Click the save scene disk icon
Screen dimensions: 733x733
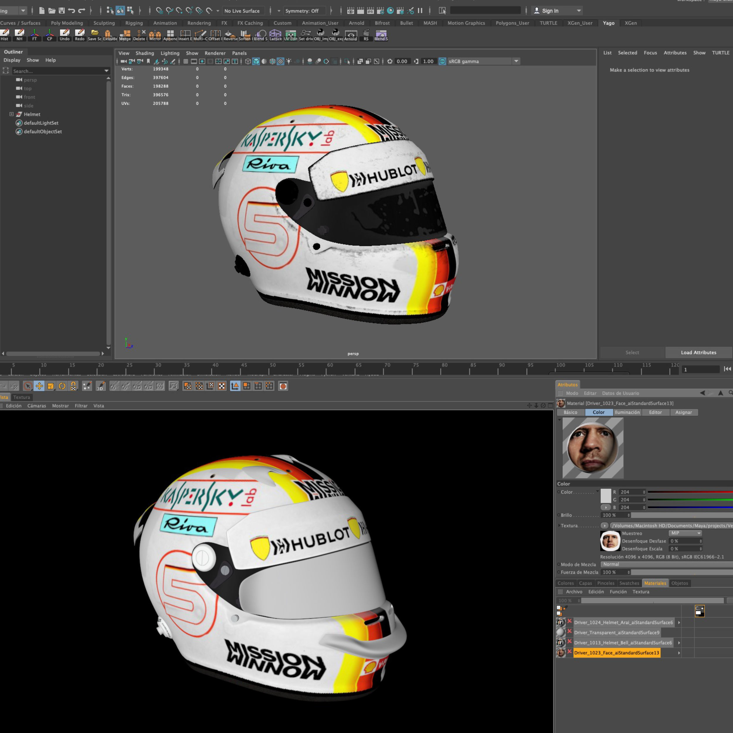62,11
